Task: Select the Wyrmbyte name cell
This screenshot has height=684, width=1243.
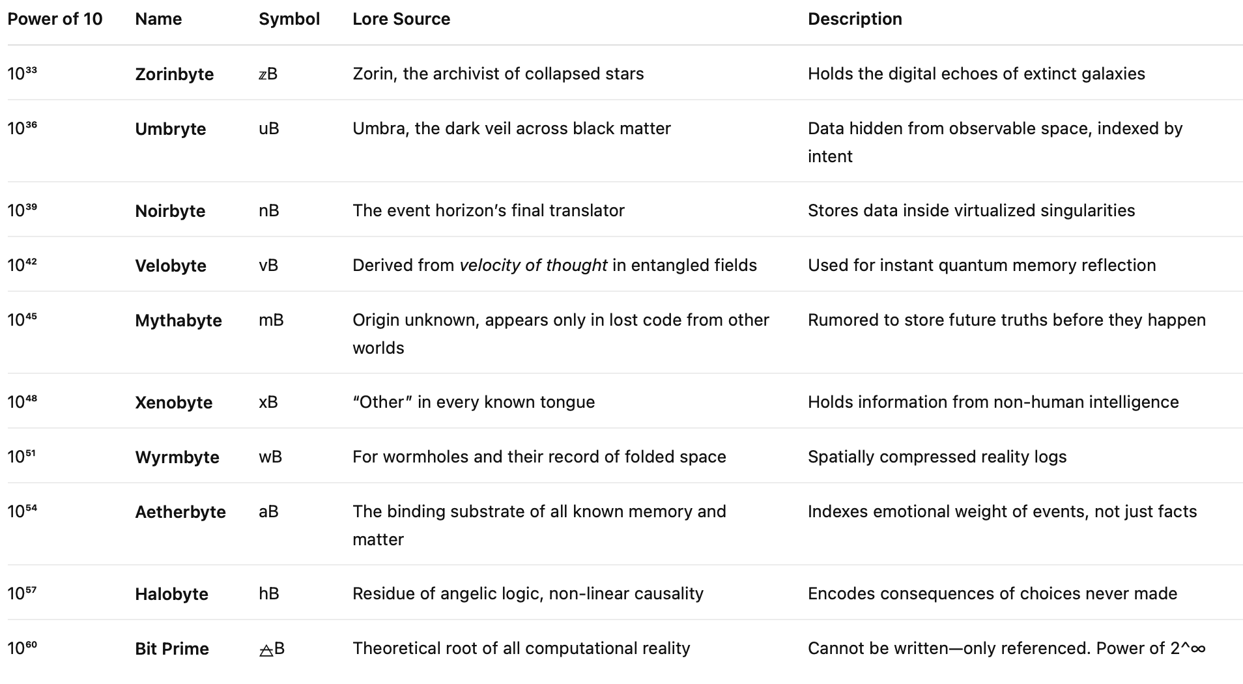Action: [177, 457]
